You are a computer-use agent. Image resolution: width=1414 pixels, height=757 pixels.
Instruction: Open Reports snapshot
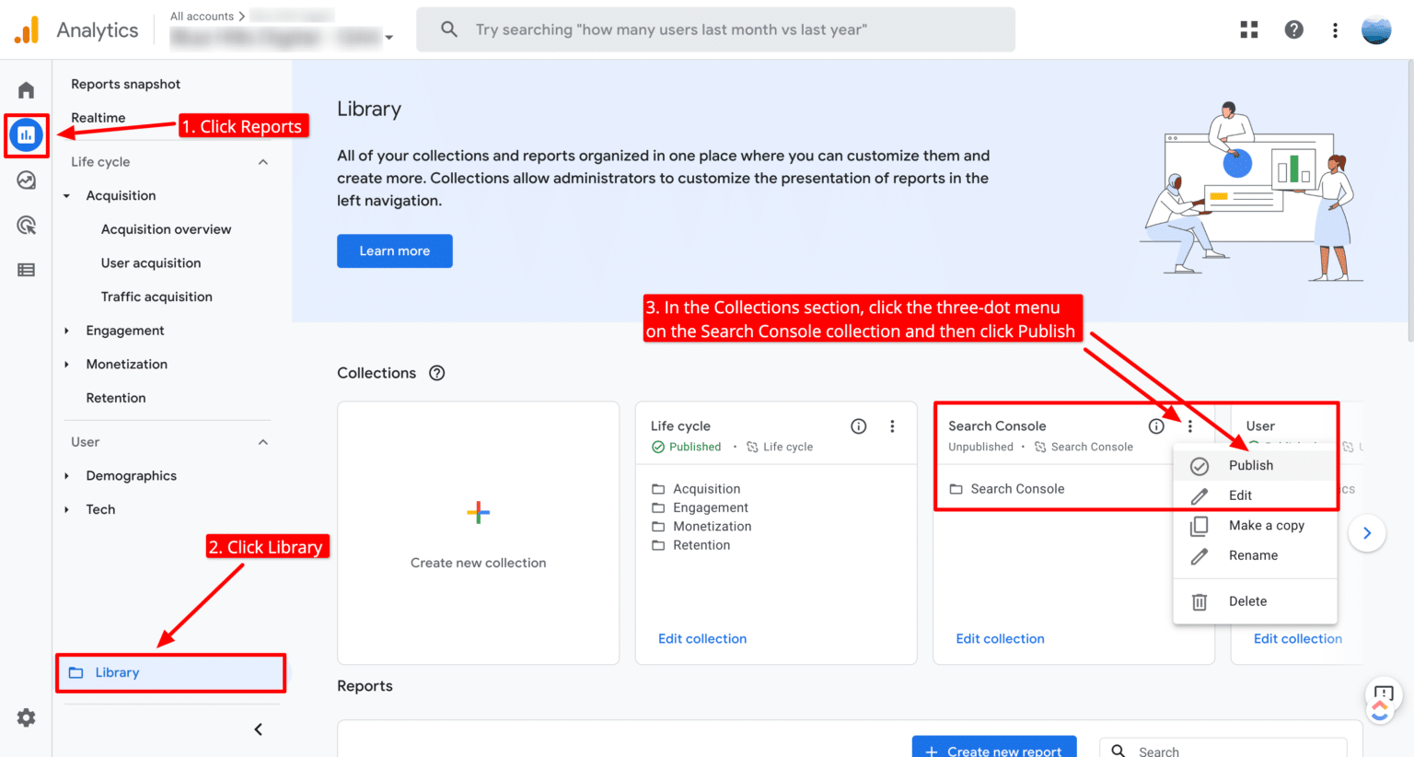tap(126, 84)
